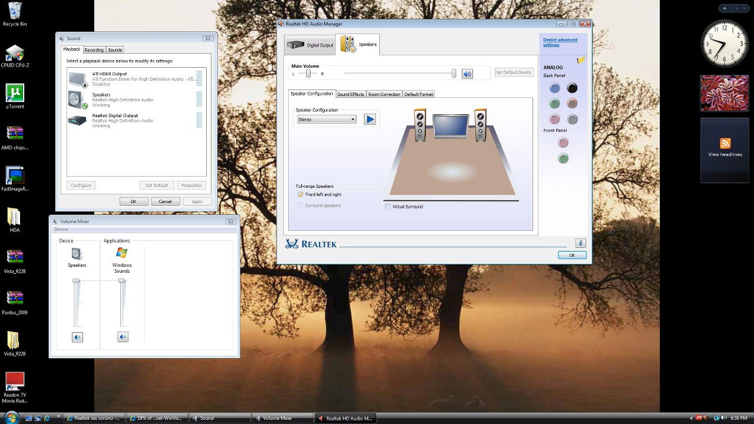Open Windows Start orb

11,418
